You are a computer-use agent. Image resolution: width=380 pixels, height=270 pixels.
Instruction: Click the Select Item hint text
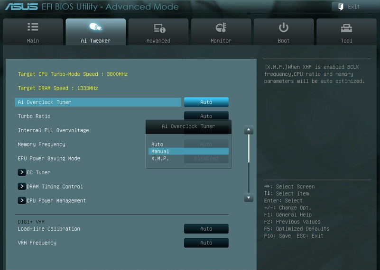point(292,194)
